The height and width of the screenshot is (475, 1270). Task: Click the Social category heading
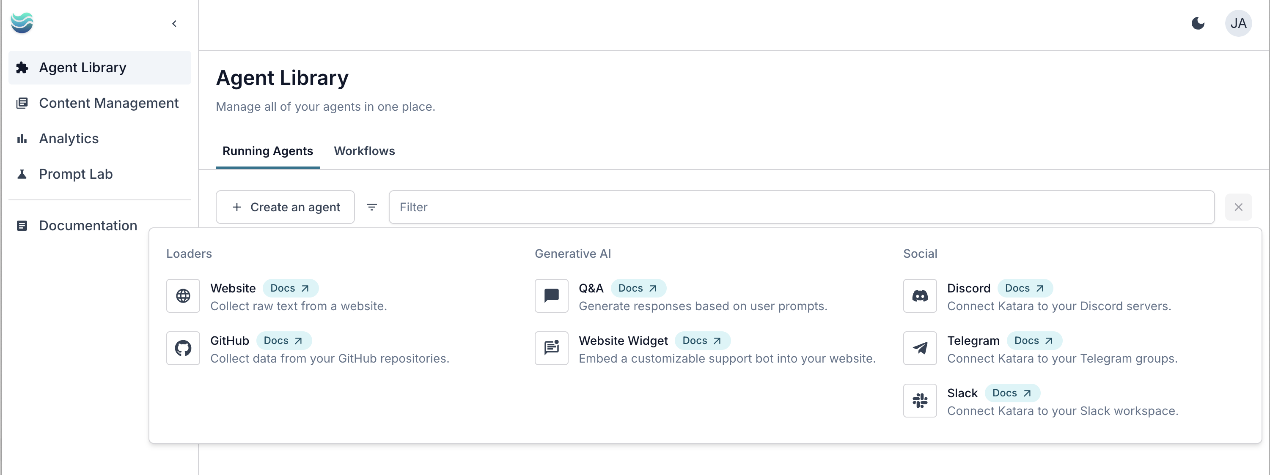pyautogui.click(x=920, y=254)
